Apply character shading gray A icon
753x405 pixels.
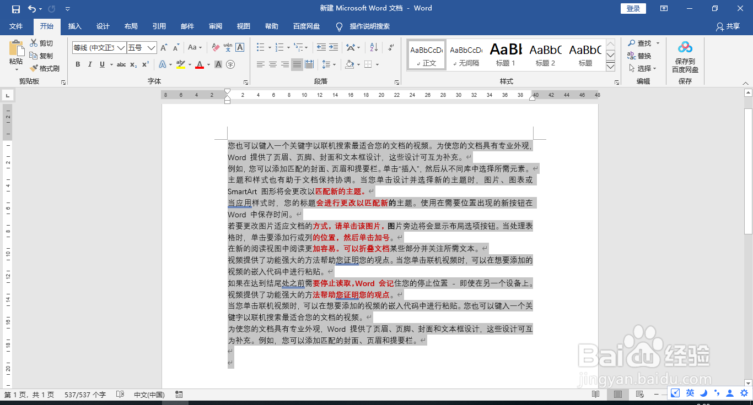(x=218, y=64)
